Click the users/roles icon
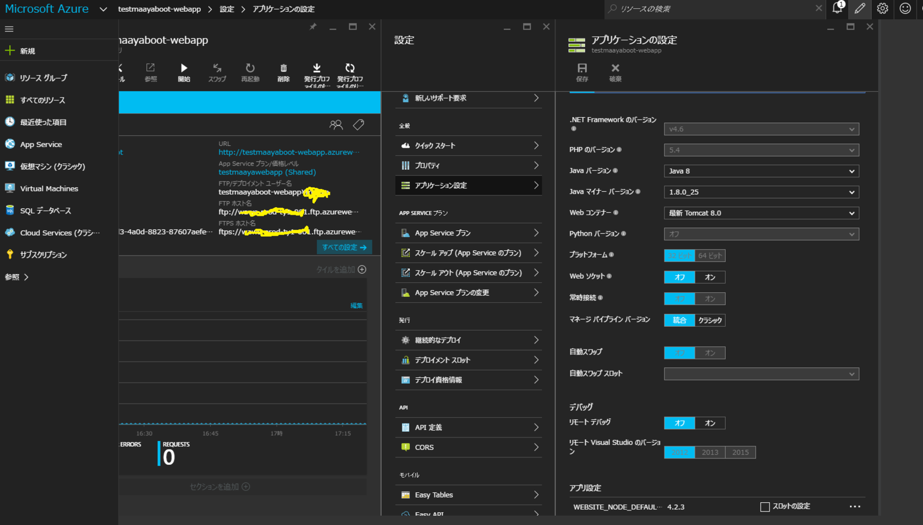This screenshot has height=525, width=923. click(336, 124)
